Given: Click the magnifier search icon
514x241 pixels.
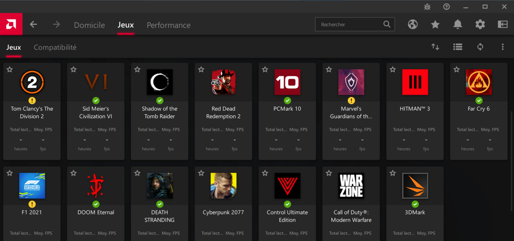Looking at the screenshot, I should [387, 24].
